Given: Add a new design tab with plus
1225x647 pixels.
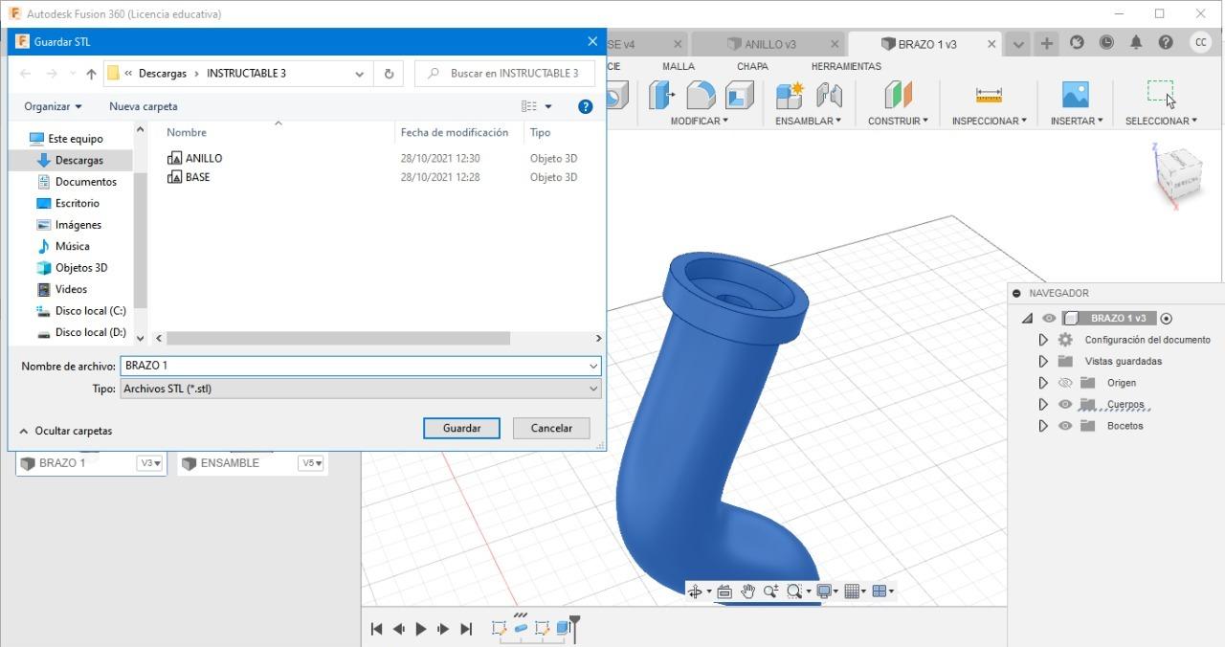Looking at the screenshot, I should (1047, 43).
